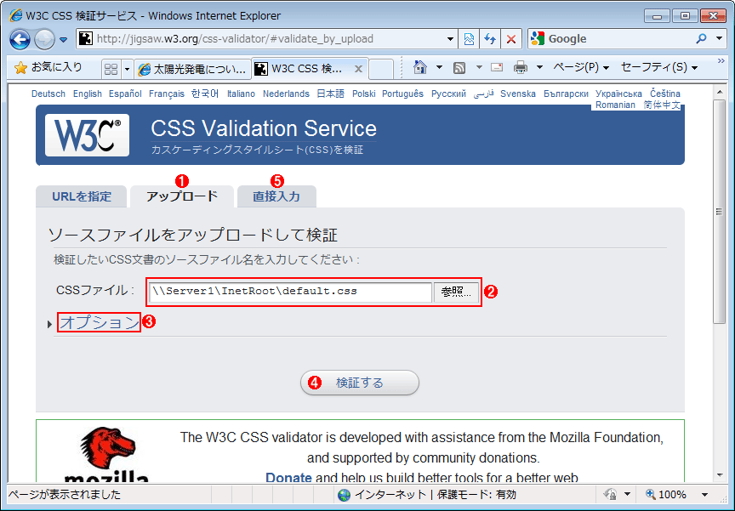Image resolution: width=735 pixels, height=511 pixels.
Task: Refresh the page with the Refresh icon
Action: coord(490,39)
